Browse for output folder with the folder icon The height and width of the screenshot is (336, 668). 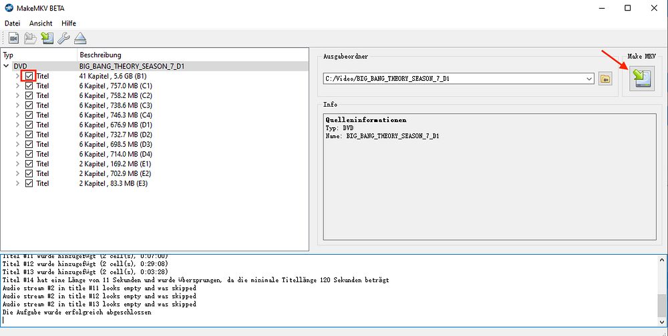[x=605, y=79]
